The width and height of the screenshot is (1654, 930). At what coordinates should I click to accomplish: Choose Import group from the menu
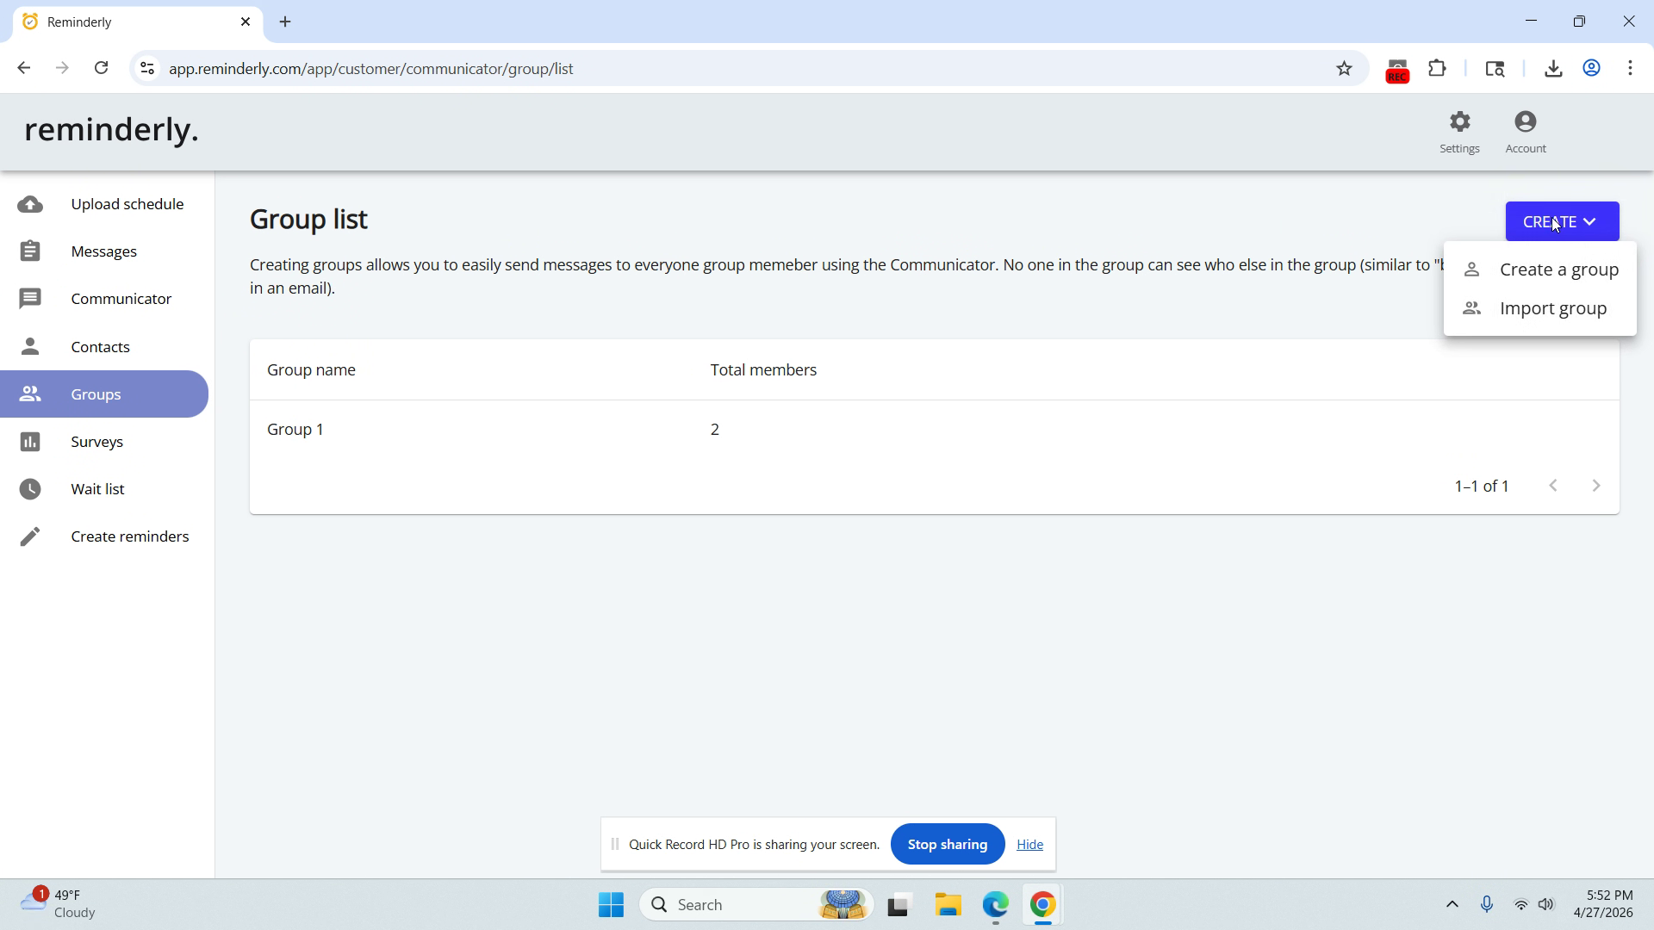[1540, 308]
